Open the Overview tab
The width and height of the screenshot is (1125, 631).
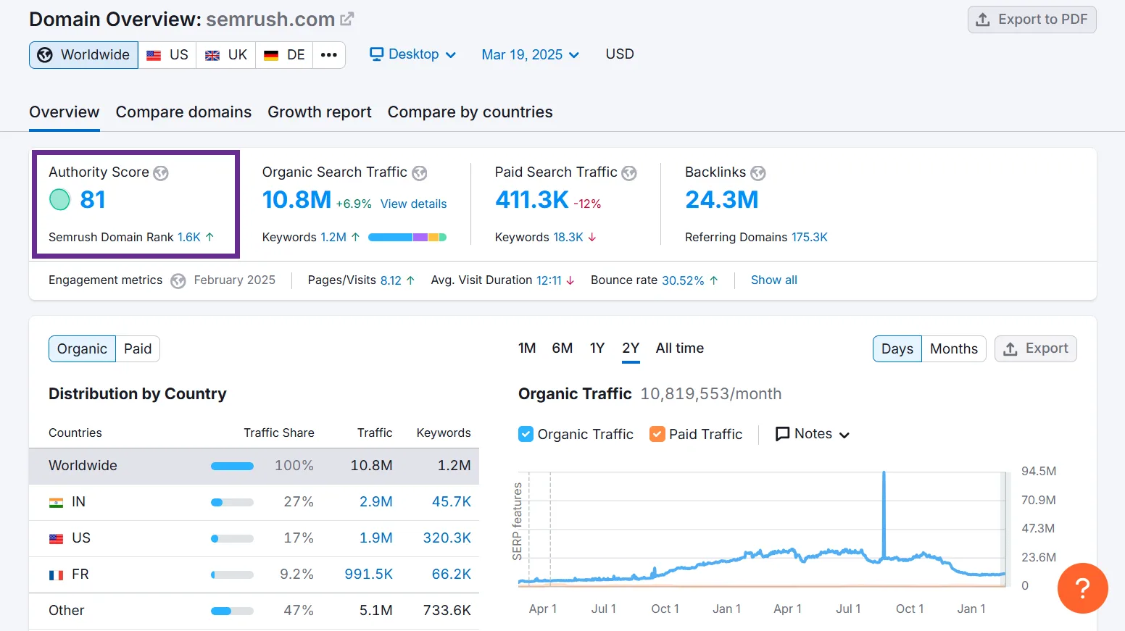[65, 112]
